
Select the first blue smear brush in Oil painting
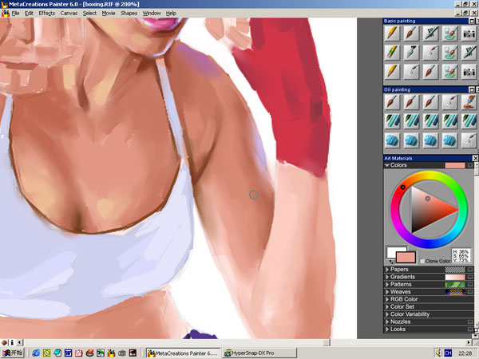pyautogui.click(x=392, y=139)
